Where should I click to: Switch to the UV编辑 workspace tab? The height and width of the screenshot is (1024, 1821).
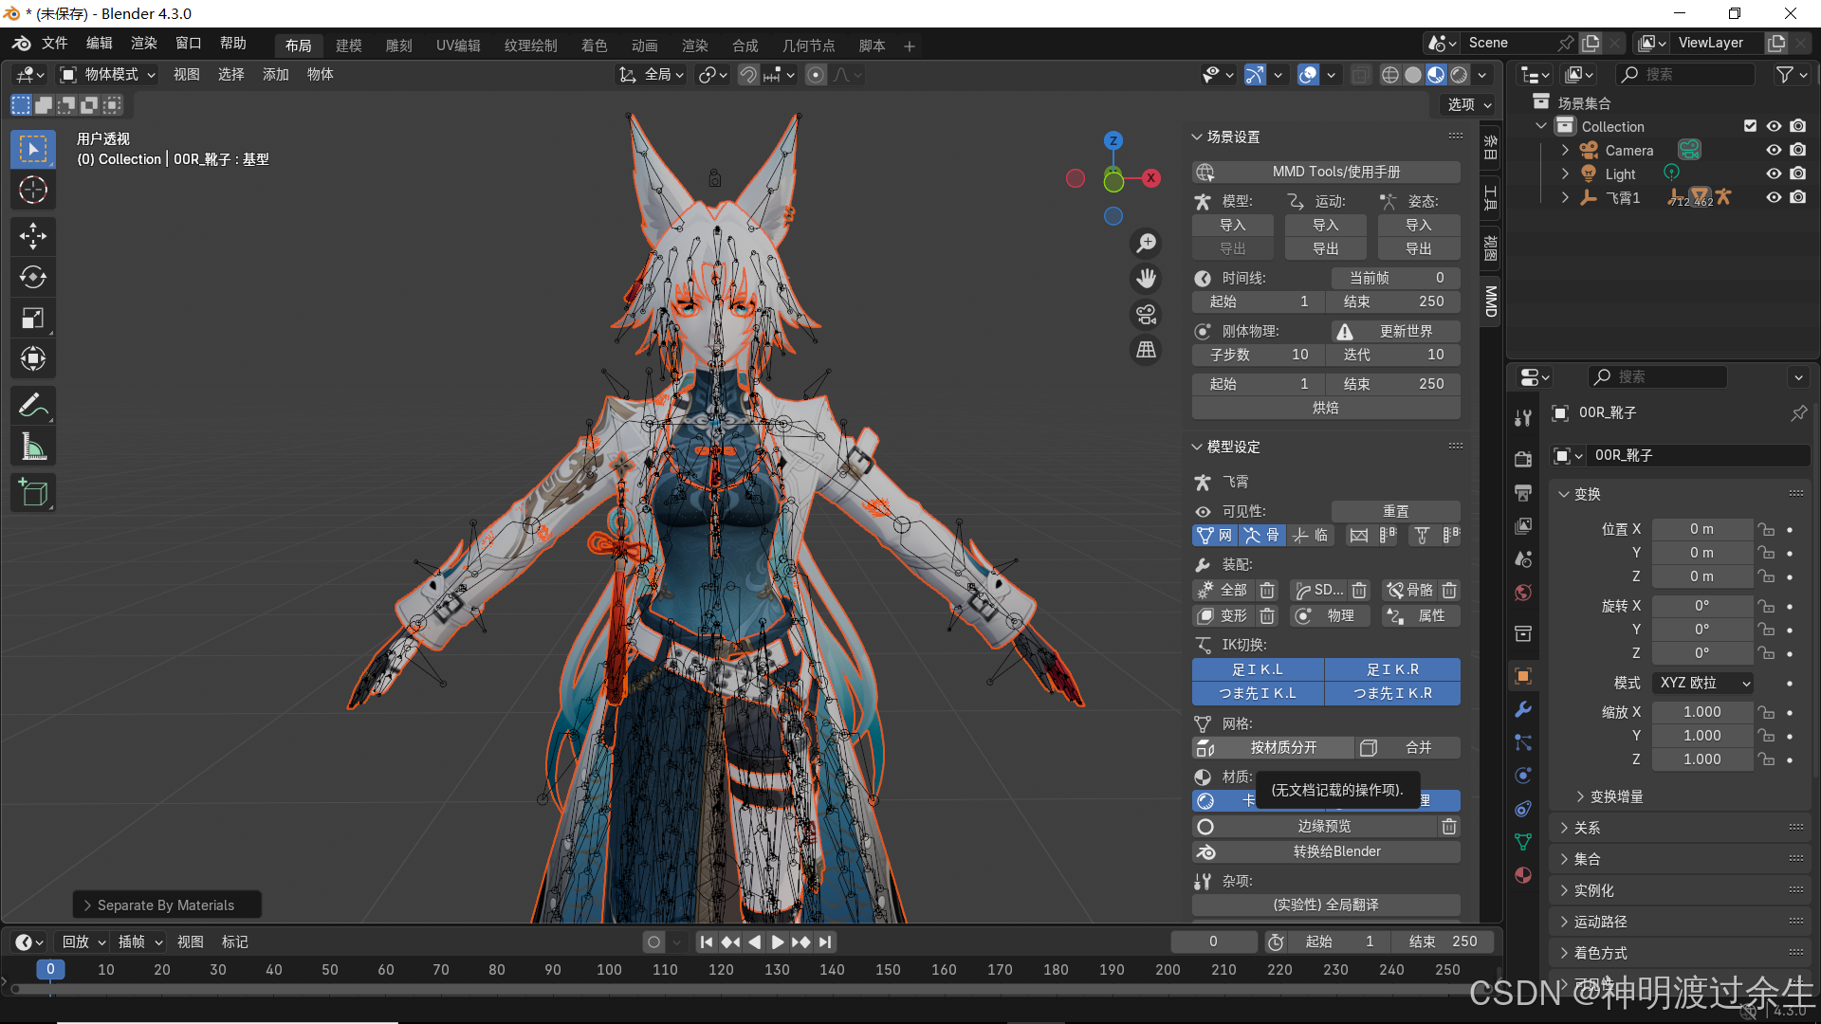click(x=458, y=46)
